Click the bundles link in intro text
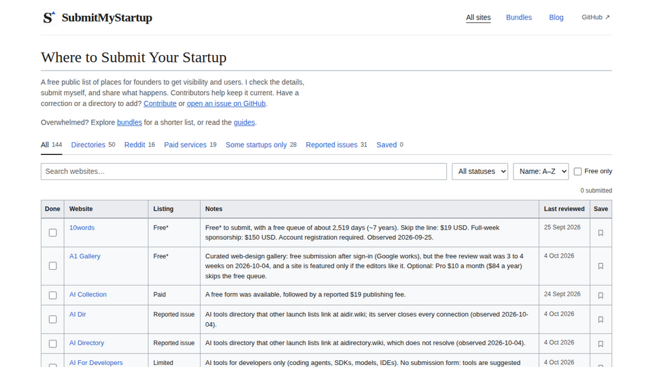The width and height of the screenshot is (653, 367). 129,122
